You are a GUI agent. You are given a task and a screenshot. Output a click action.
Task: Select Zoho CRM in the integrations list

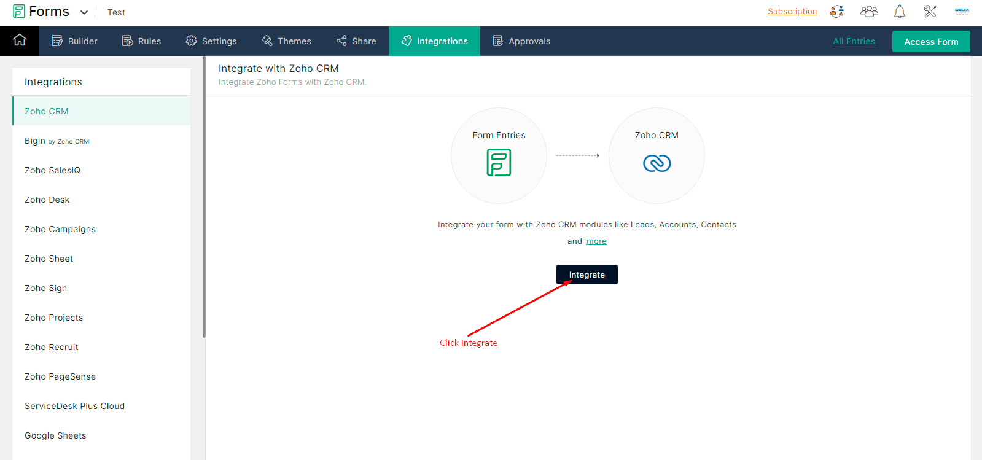pos(101,111)
